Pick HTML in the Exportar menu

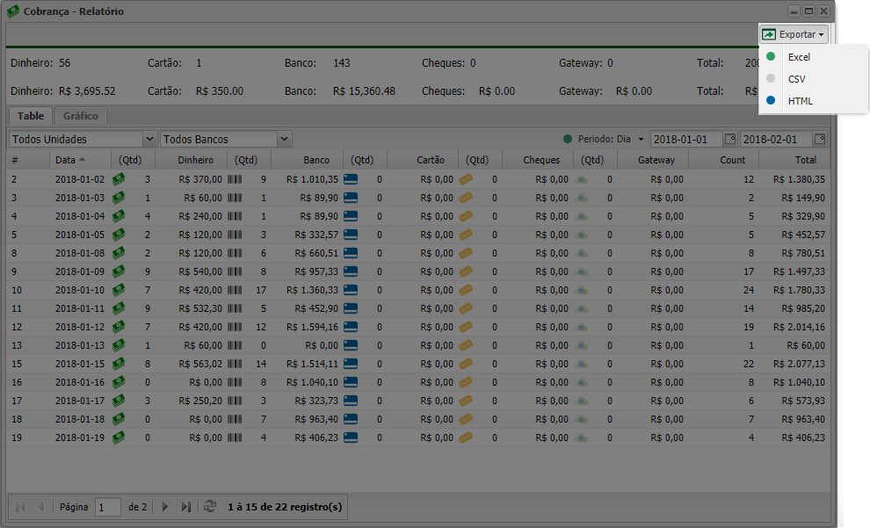[800, 101]
